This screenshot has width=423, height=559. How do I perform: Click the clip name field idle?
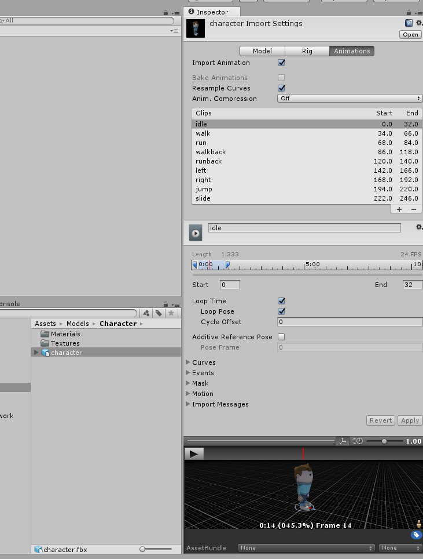tap(304, 228)
